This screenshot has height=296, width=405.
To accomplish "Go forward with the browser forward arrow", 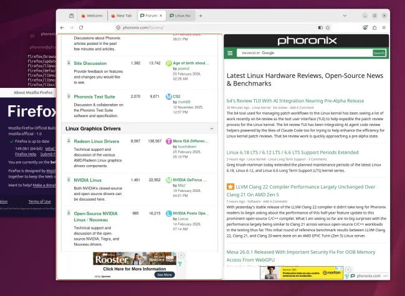I will click(72, 27).
